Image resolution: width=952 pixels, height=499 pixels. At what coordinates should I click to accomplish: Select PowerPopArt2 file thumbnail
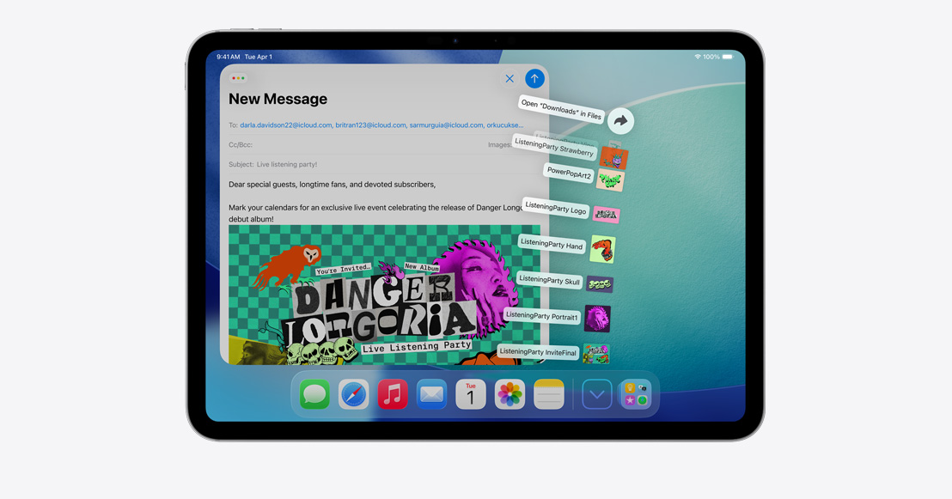tap(610, 180)
